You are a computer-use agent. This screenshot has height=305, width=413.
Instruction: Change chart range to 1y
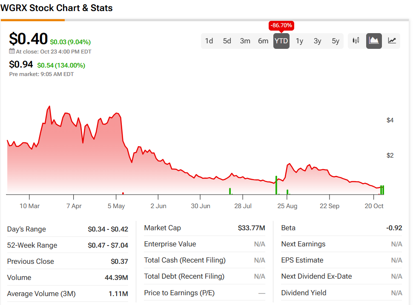pos(299,41)
